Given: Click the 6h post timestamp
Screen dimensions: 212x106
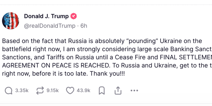Looking at the screenshot, I should coord(84,26).
